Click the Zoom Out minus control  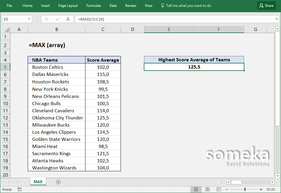coord(227,189)
